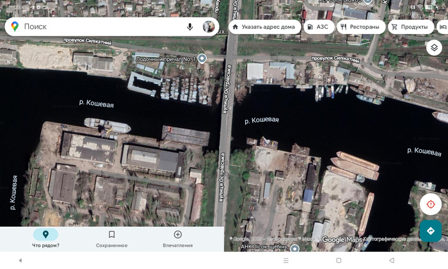Viewport: 448px width, 269px height.
Task: Tap the my location target button
Action: pos(430,204)
